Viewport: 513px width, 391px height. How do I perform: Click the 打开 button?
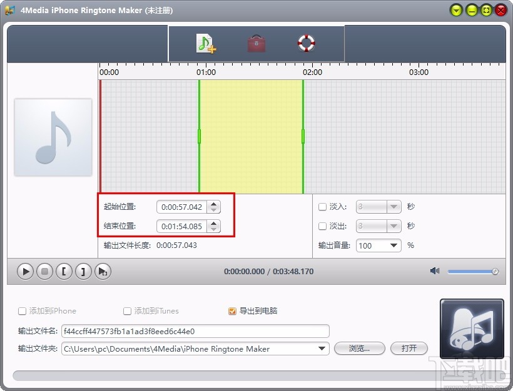coord(409,349)
